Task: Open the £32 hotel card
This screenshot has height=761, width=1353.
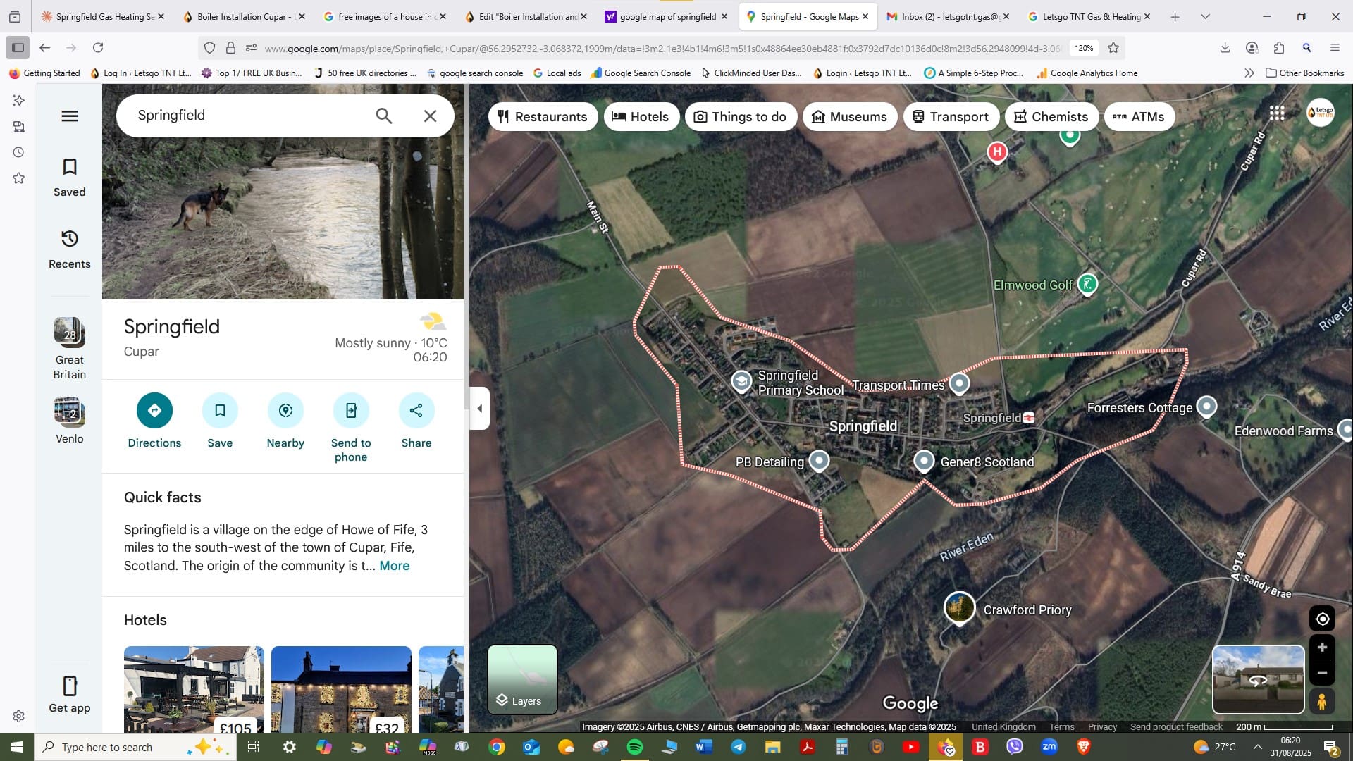Action: click(341, 689)
